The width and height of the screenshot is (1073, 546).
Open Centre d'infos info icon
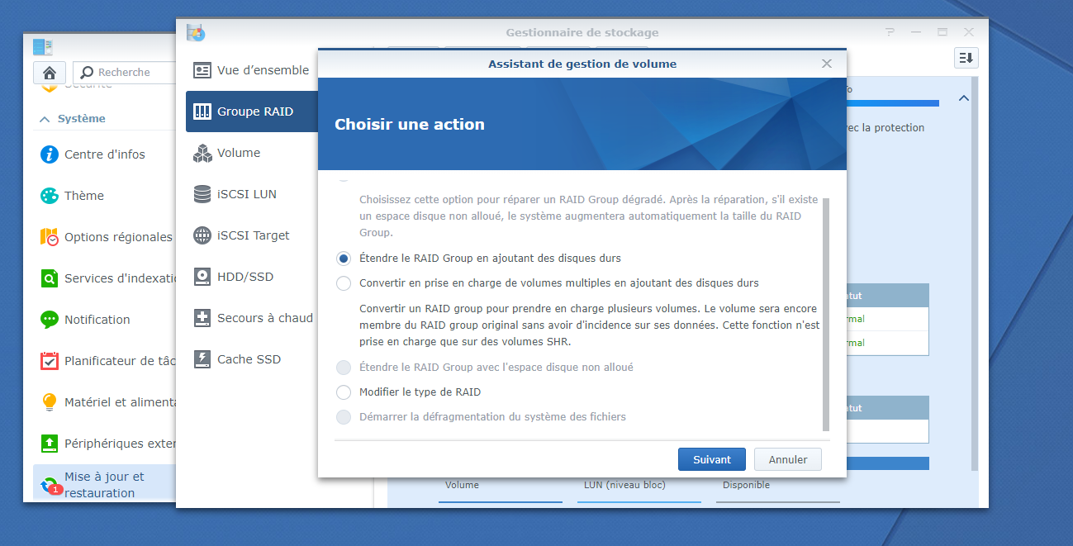pos(50,154)
